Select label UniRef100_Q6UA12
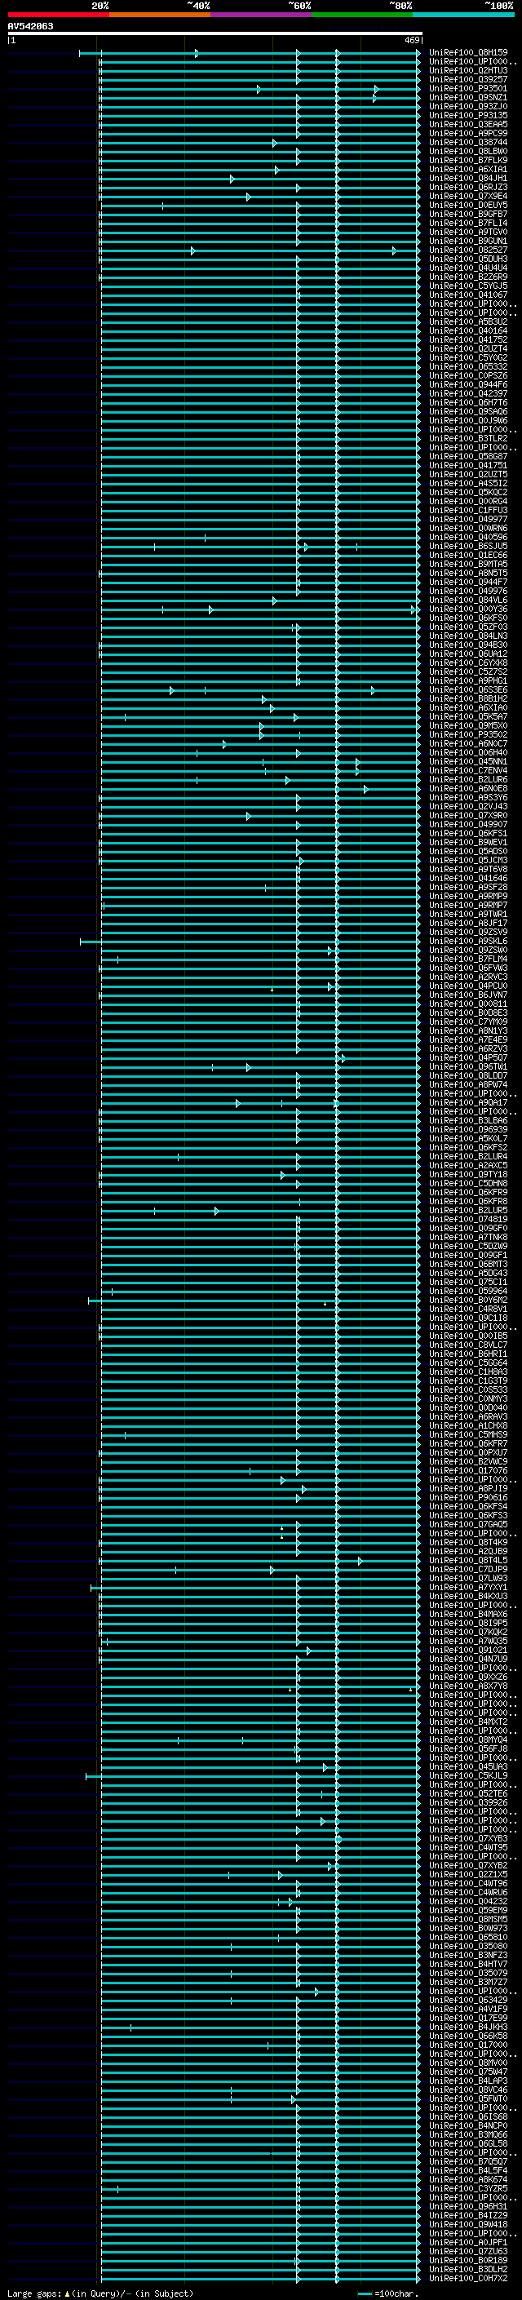The height and width of the screenshot is (2300, 522). (468, 654)
